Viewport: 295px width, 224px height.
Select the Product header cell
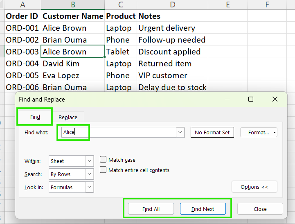121,16
